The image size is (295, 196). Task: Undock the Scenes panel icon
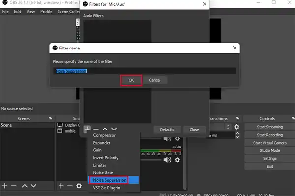[51, 119]
